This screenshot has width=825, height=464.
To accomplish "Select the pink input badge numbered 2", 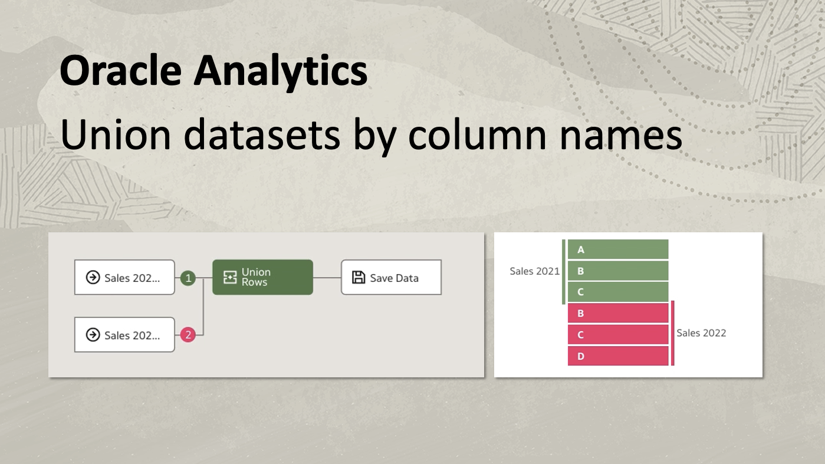I will (x=188, y=335).
